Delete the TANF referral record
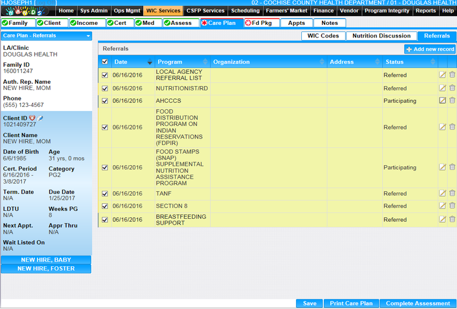This screenshot has height=309, width=457. click(x=452, y=193)
